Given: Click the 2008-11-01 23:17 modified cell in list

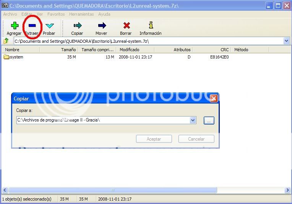Looking at the screenshot, I should (x=135, y=57).
